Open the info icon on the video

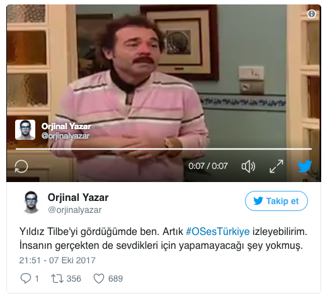pyautogui.click(x=312, y=14)
